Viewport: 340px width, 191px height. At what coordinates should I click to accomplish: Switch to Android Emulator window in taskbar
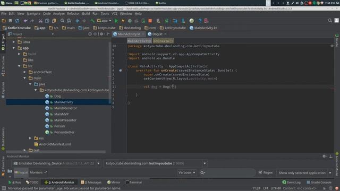(107, 3)
